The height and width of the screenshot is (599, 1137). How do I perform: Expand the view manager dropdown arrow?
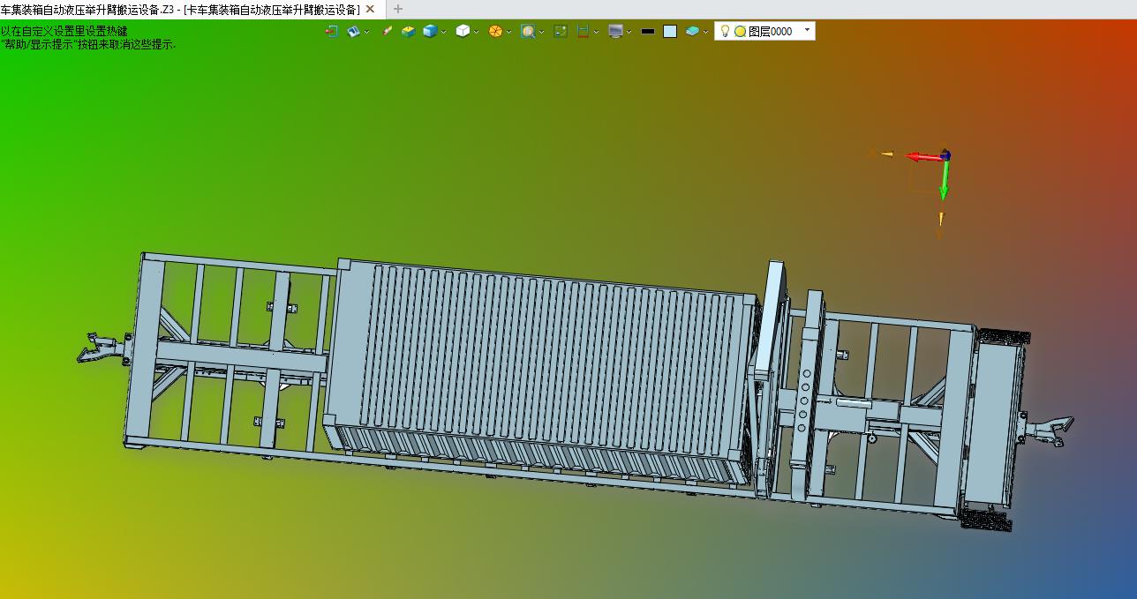pyautogui.click(x=366, y=32)
